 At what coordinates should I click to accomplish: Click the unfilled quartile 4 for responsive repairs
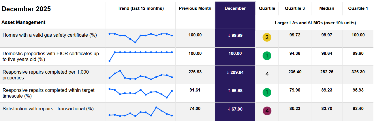point(267,74)
